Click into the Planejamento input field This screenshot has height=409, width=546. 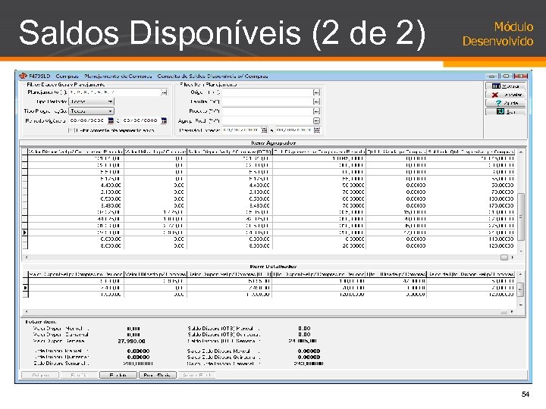point(115,92)
